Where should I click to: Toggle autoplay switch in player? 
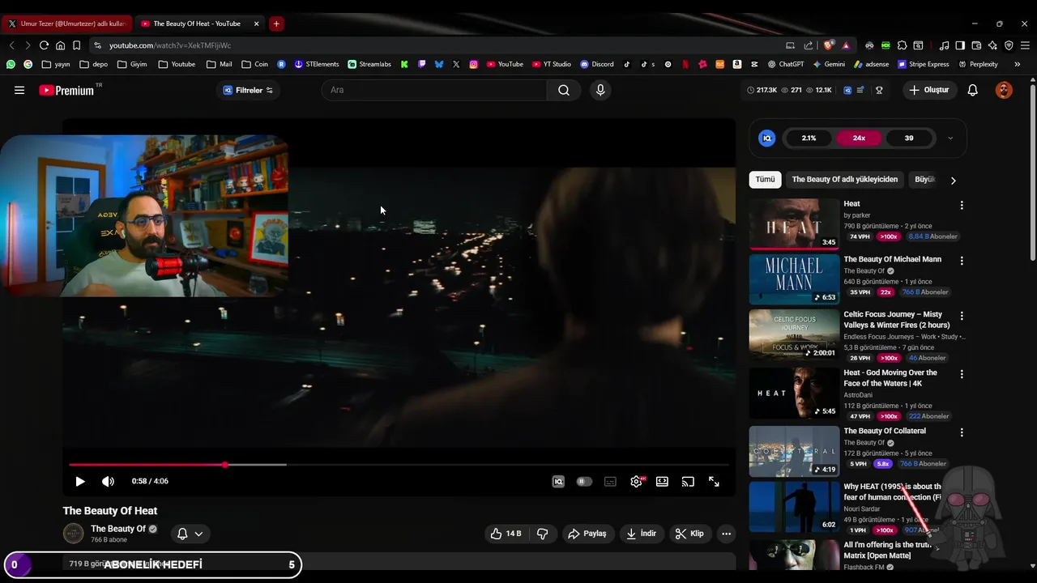point(584,481)
